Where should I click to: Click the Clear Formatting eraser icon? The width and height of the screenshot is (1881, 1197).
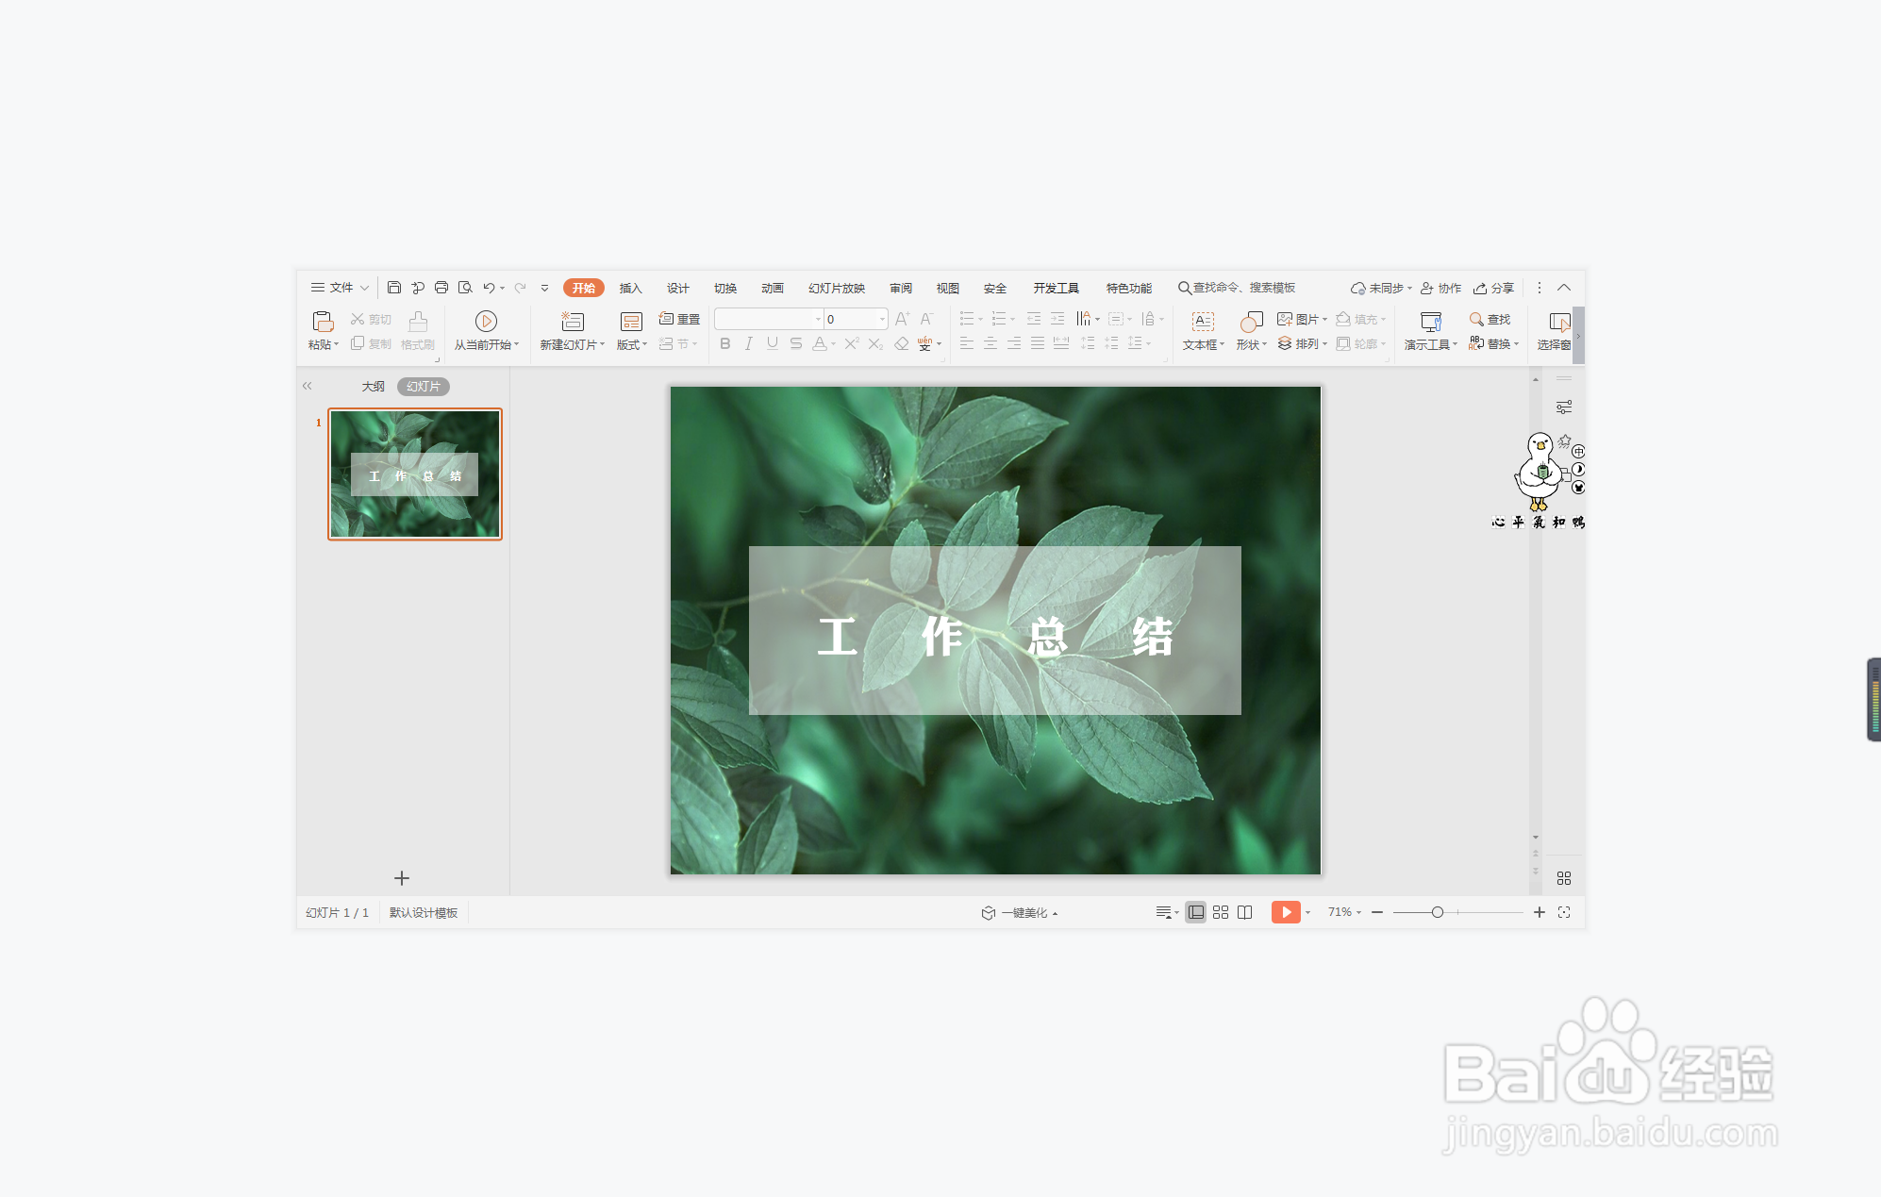(902, 343)
